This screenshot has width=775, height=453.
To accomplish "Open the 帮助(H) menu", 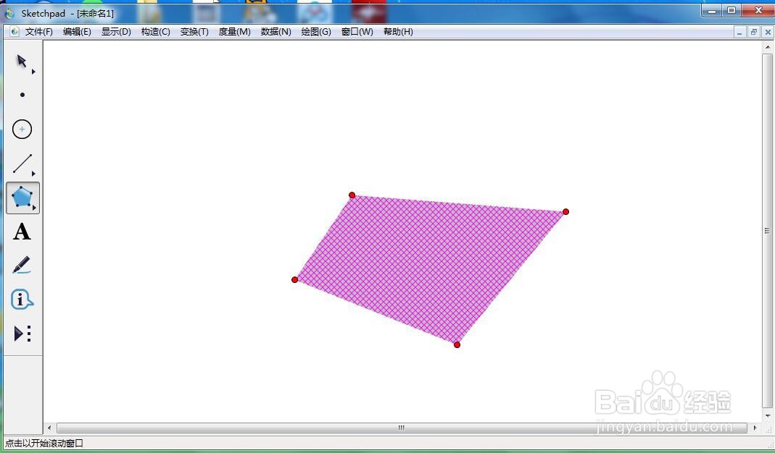I will pos(398,32).
